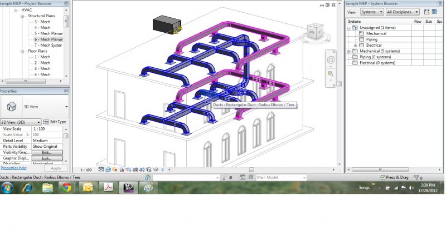446x250 pixels.
Task: Click the Google Chrome taskbar icon
Action: pyautogui.click(x=67, y=188)
